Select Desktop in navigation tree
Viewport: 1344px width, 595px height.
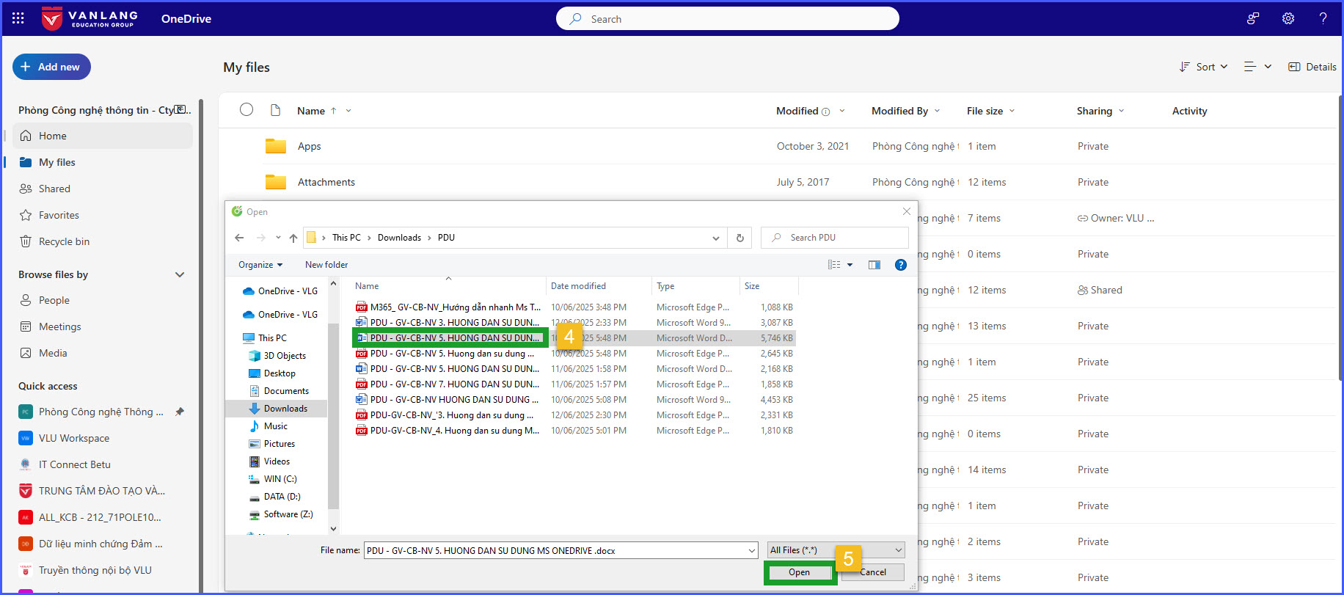tap(280, 373)
